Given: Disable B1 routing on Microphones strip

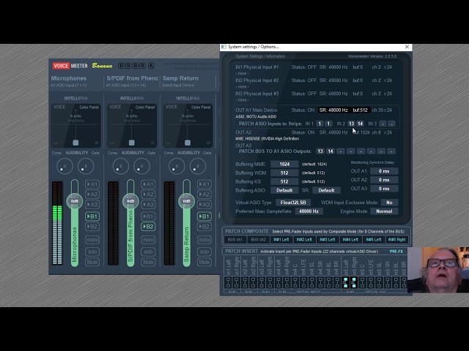Looking at the screenshot, I should (92, 216).
